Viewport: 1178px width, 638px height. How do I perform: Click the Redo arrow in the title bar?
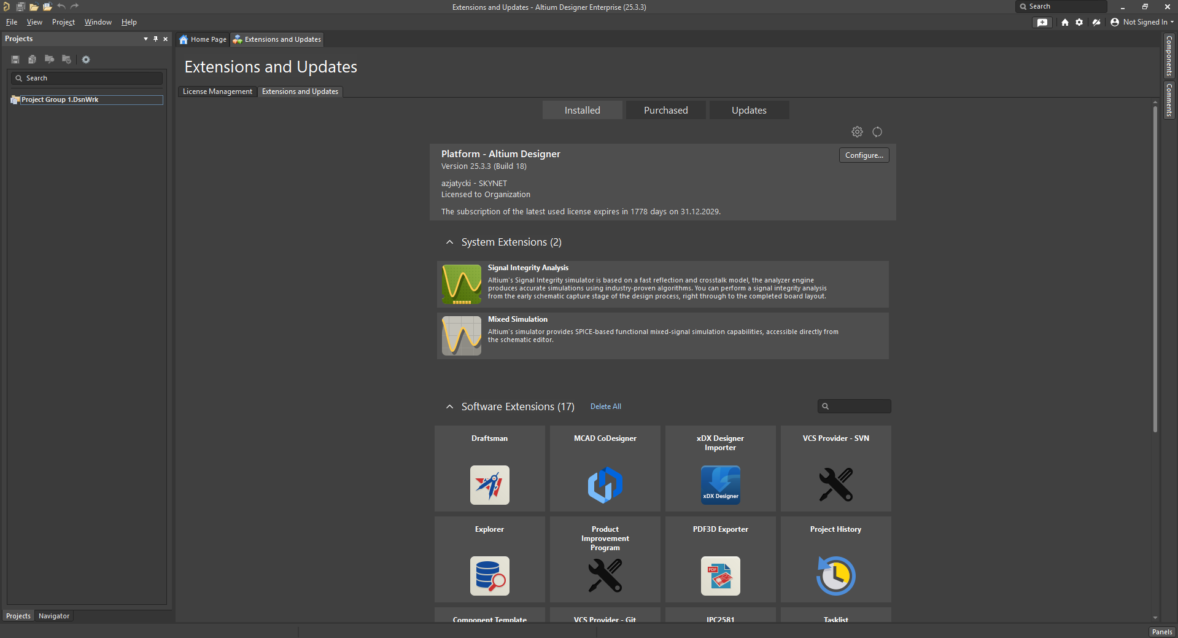click(x=75, y=7)
